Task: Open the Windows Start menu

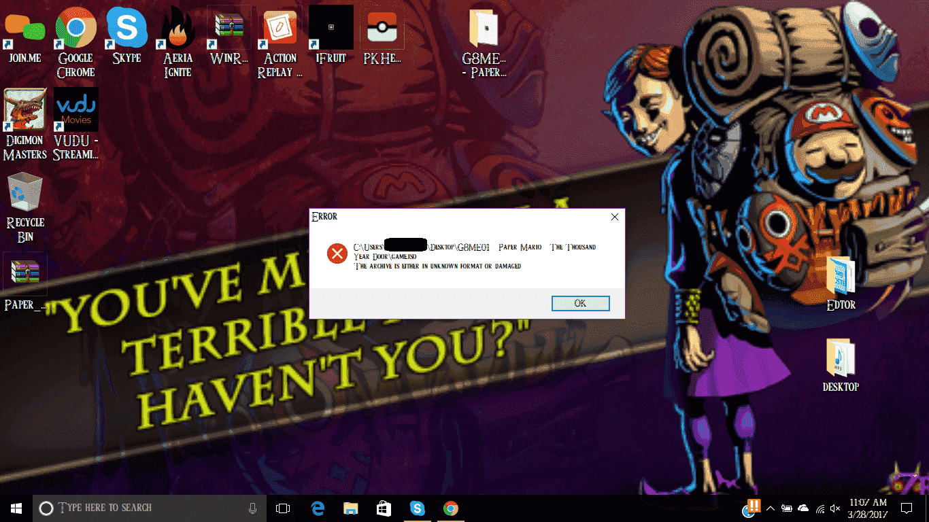Action: (16, 508)
